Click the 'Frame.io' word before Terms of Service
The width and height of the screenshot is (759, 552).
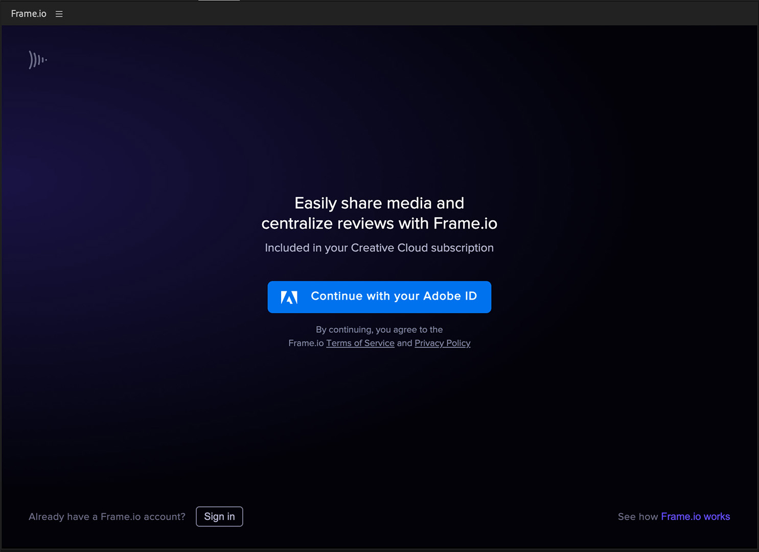pos(306,343)
